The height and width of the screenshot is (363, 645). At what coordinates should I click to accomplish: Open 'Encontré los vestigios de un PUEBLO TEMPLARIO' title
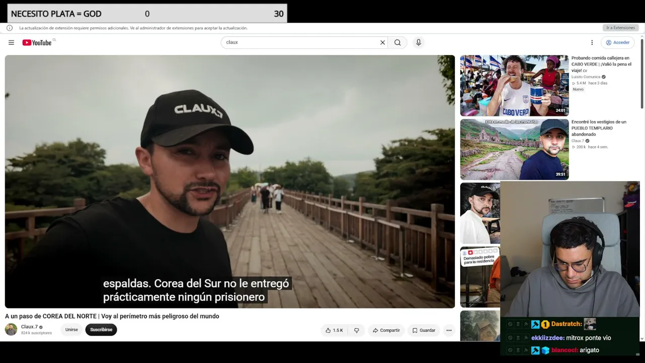(599, 128)
